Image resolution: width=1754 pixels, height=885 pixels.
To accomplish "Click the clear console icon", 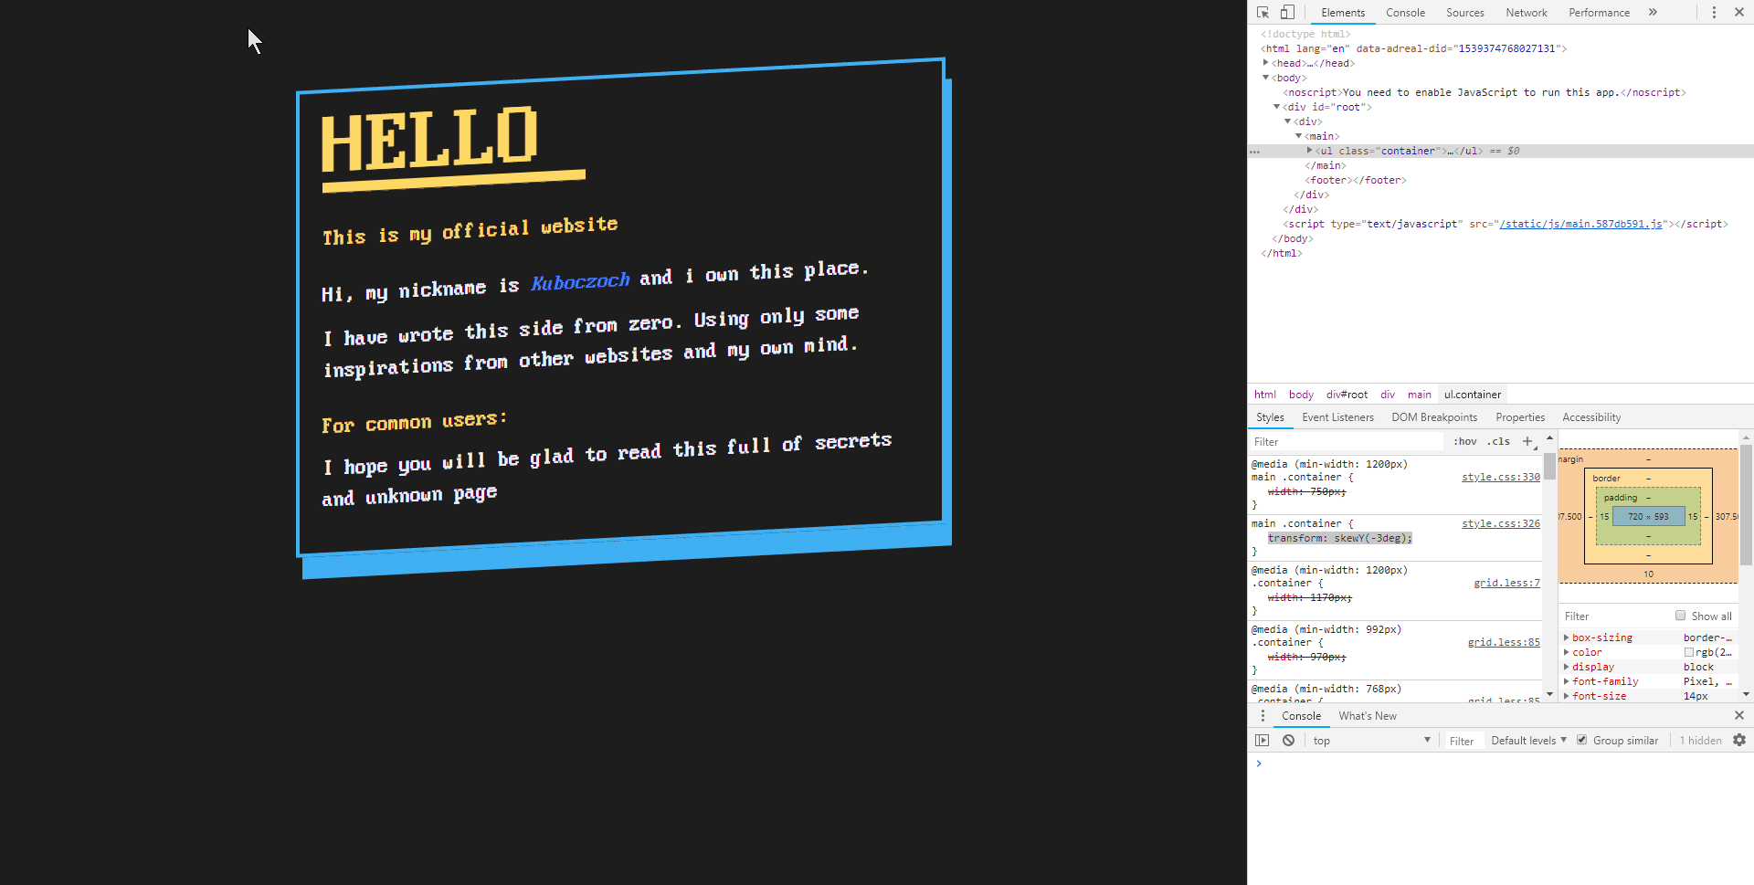I will (x=1288, y=741).
